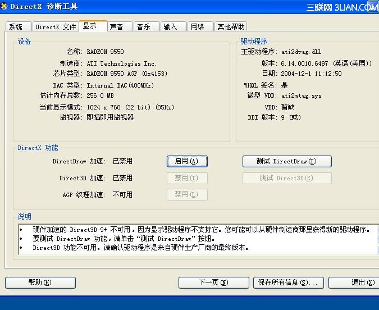Click memory value 256.0 MB
Screen dimensions: 379x310
[x=100, y=95]
